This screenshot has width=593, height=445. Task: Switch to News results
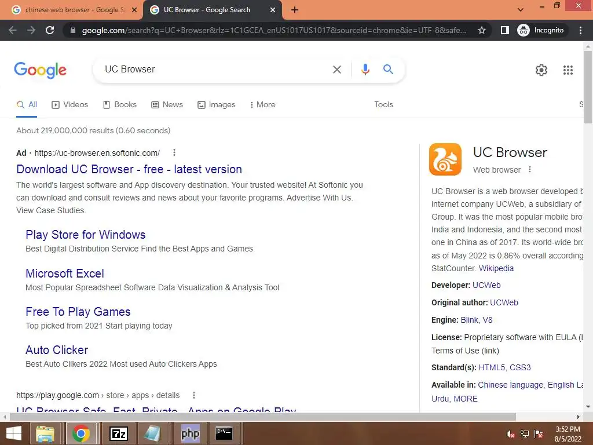point(167,105)
